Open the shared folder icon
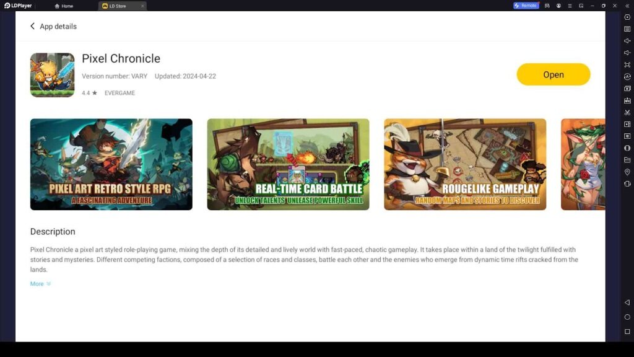This screenshot has width=634, height=357. (x=627, y=160)
